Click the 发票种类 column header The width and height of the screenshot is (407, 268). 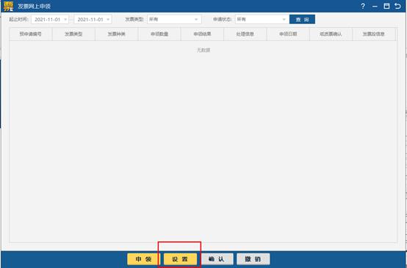[x=117, y=34]
